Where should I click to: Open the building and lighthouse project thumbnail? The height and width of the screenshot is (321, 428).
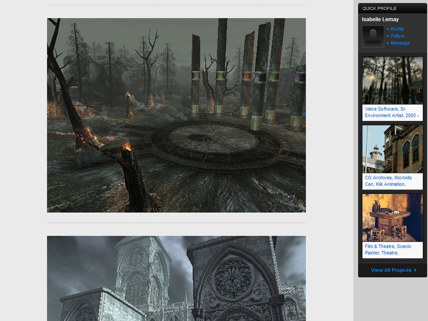[392, 149]
